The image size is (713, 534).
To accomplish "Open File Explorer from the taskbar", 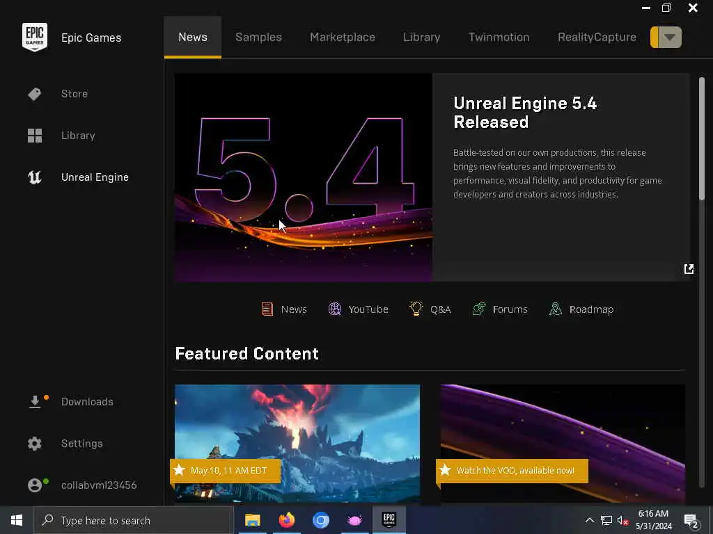I will click(x=252, y=520).
